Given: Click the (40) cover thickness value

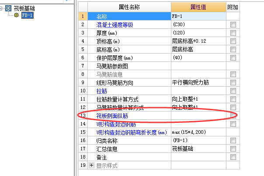Looking at the screenshot, I should click(x=198, y=58).
